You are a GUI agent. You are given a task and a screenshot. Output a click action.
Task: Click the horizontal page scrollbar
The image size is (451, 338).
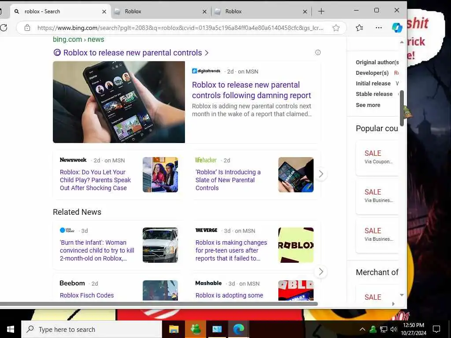point(159,304)
